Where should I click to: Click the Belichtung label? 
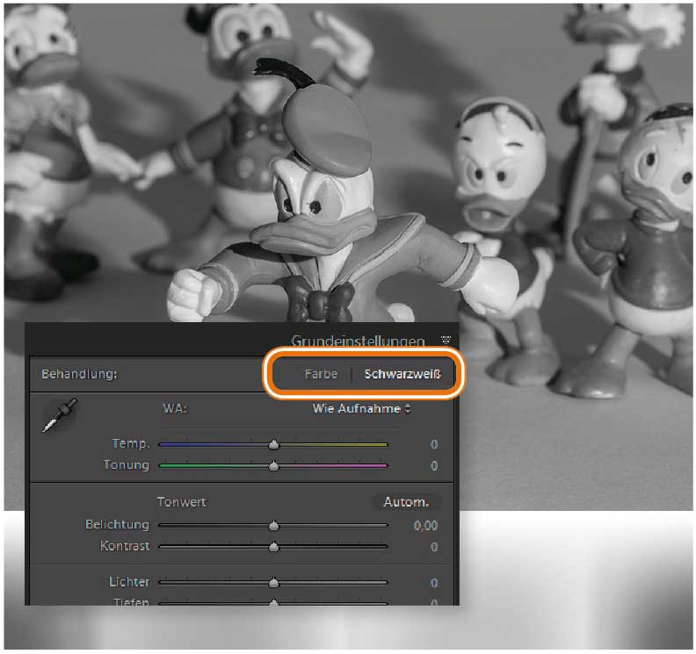(117, 525)
